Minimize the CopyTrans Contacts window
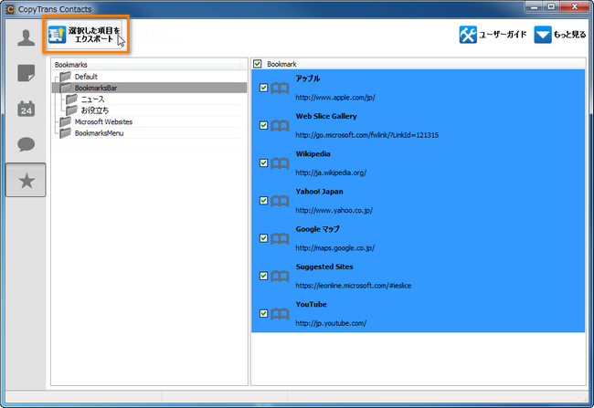Screen dimensions: 594x408 (535, 6)
